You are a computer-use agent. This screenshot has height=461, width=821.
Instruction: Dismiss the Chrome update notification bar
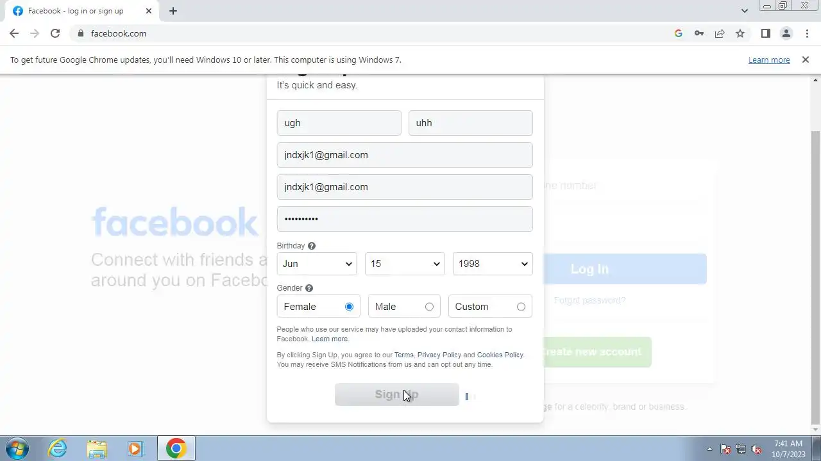[x=806, y=60]
